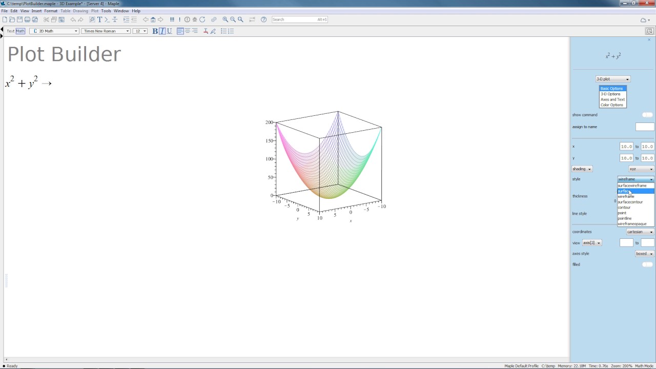
Task: Click the center alignment icon
Action: coord(188,31)
